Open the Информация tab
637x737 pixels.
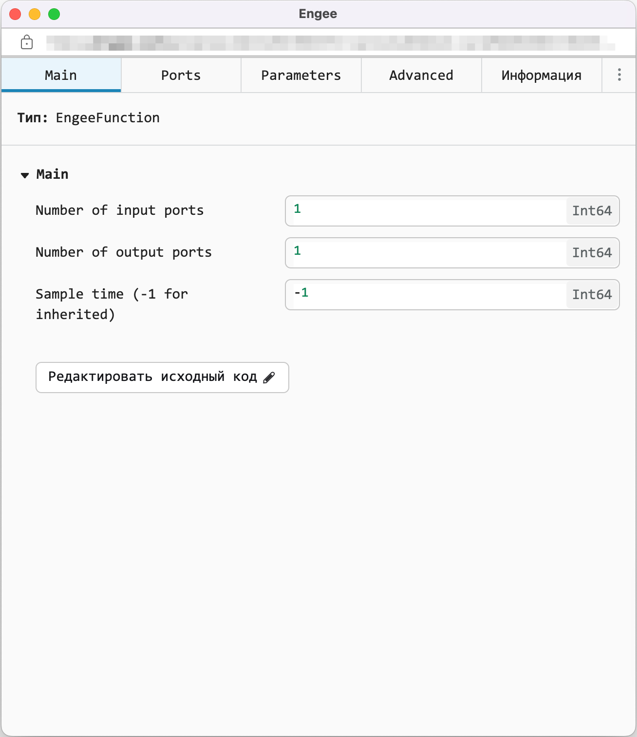pos(542,75)
